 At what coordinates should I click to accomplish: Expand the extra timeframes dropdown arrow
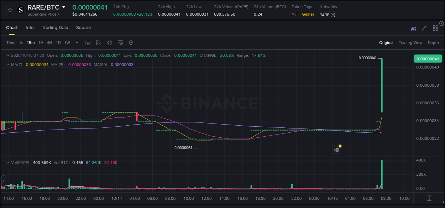coord(77,43)
